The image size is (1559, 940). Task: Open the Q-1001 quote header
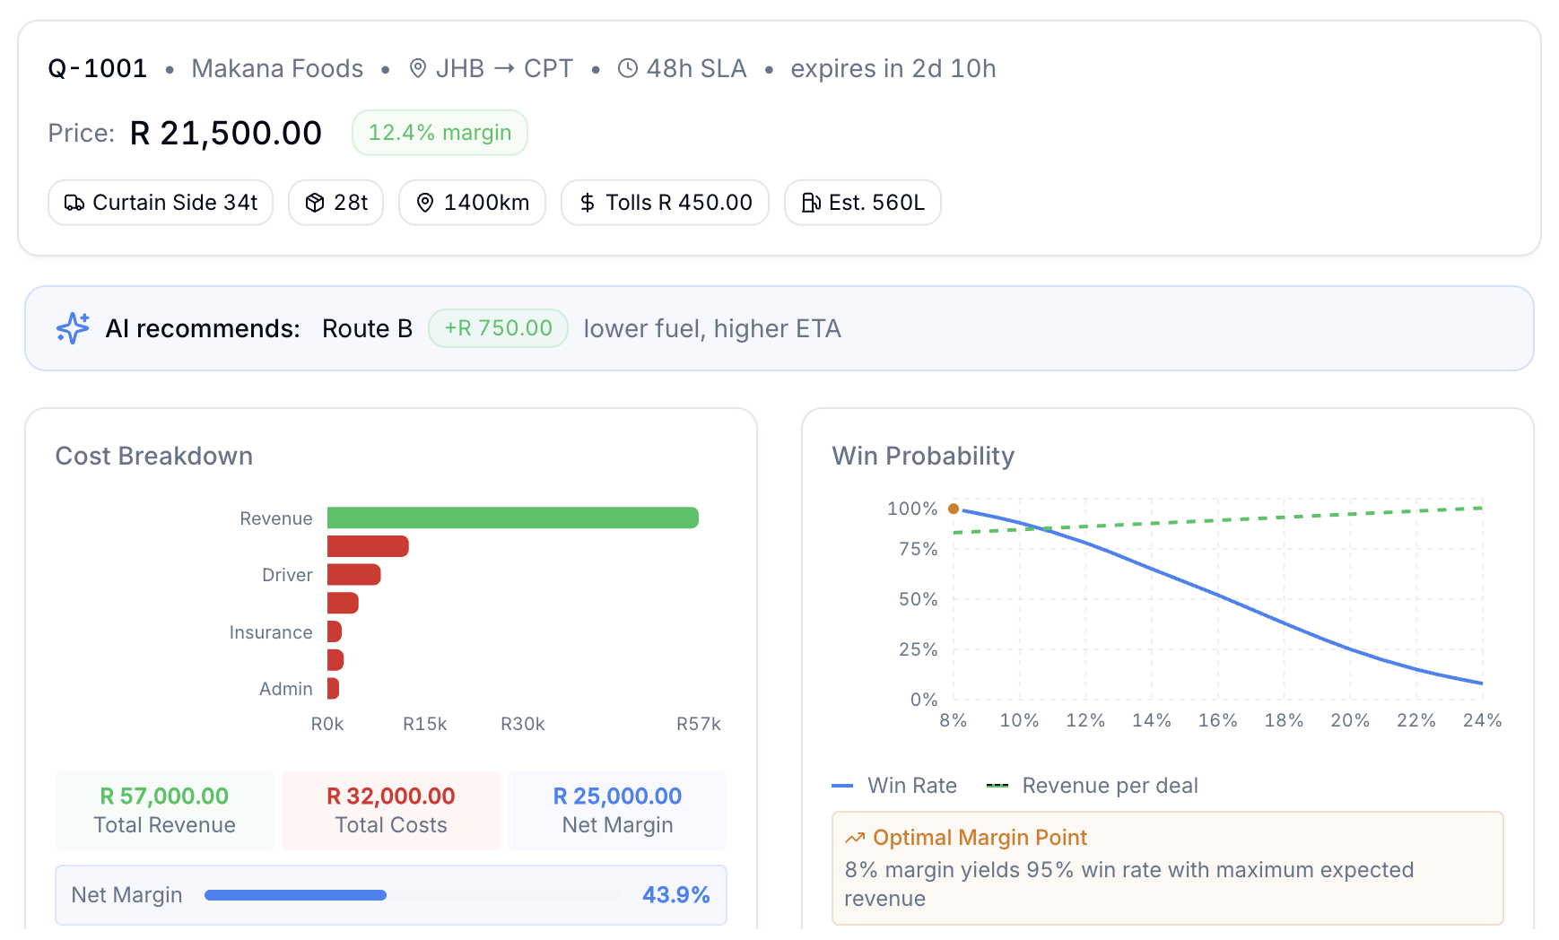[97, 67]
